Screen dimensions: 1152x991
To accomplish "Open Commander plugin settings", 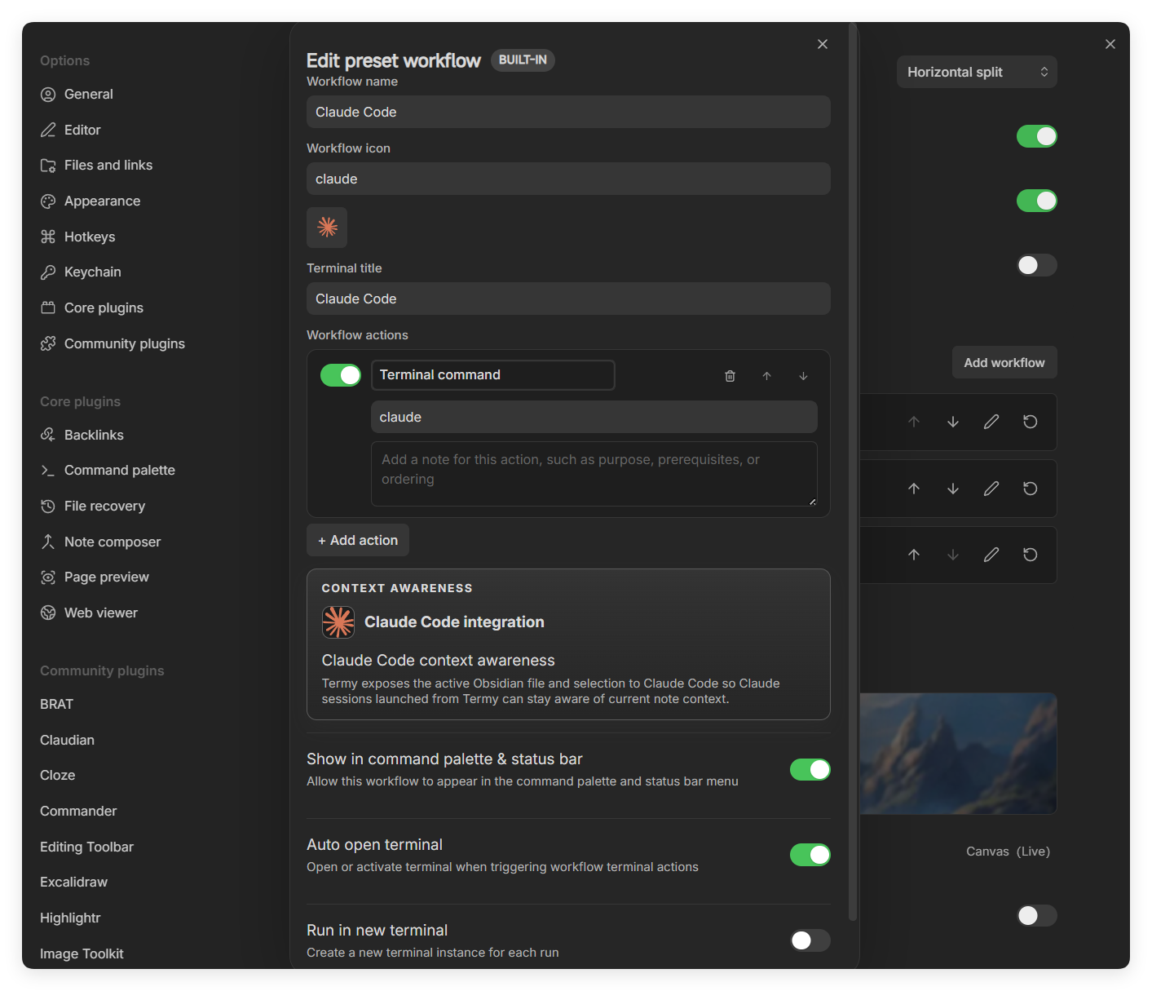I will coord(78,812).
